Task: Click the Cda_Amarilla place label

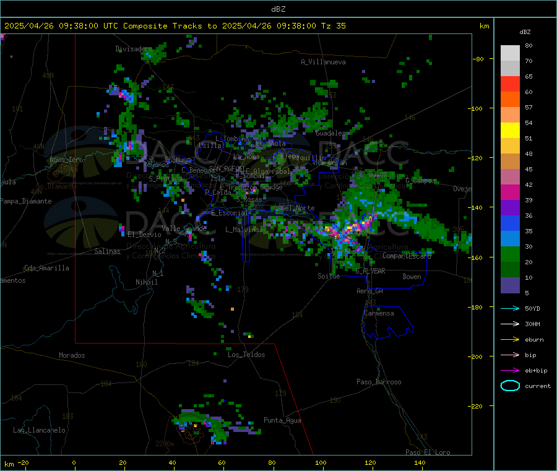Action: [x=46, y=268]
